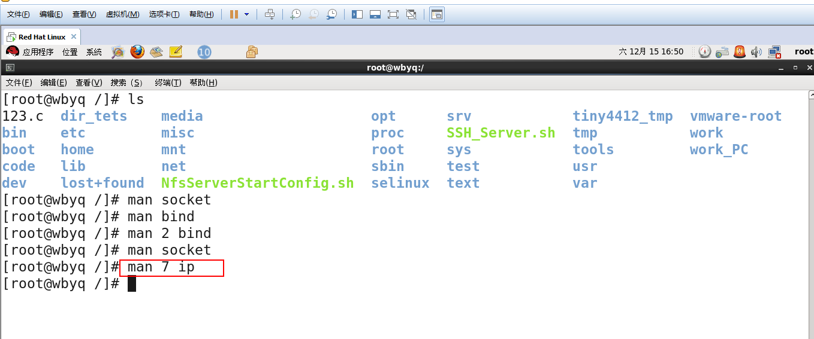Click the network disconnected tray icon
Viewport: 814px width, 339px height.
pyautogui.click(x=774, y=52)
